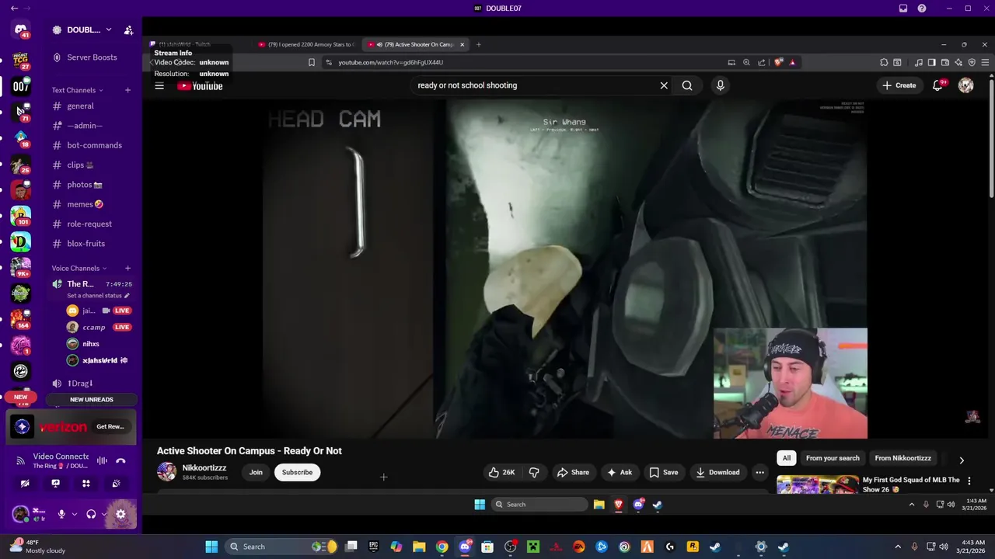Image resolution: width=995 pixels, height=559 pixels.
Task: Select the 007 server icon
Action: (21, 86)
